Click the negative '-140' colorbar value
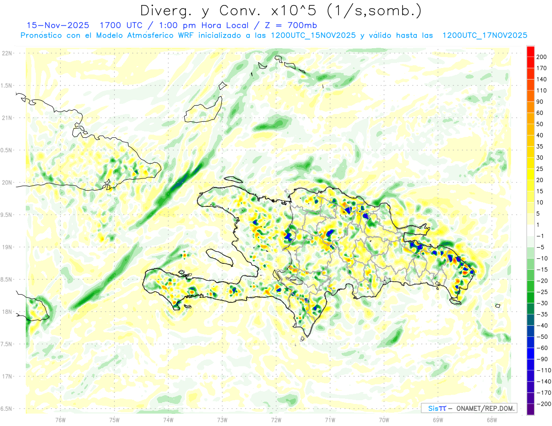The width and height of the screenshot is (552, 426). pos(543,381)
